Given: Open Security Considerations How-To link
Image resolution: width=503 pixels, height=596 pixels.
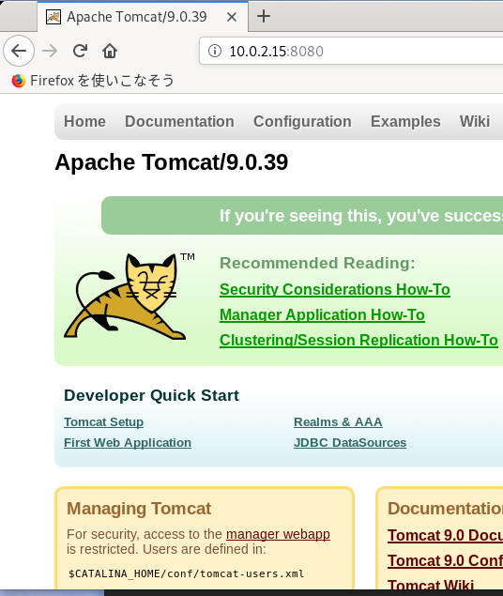Looking at the screenshot, I should tap(335, 290).
